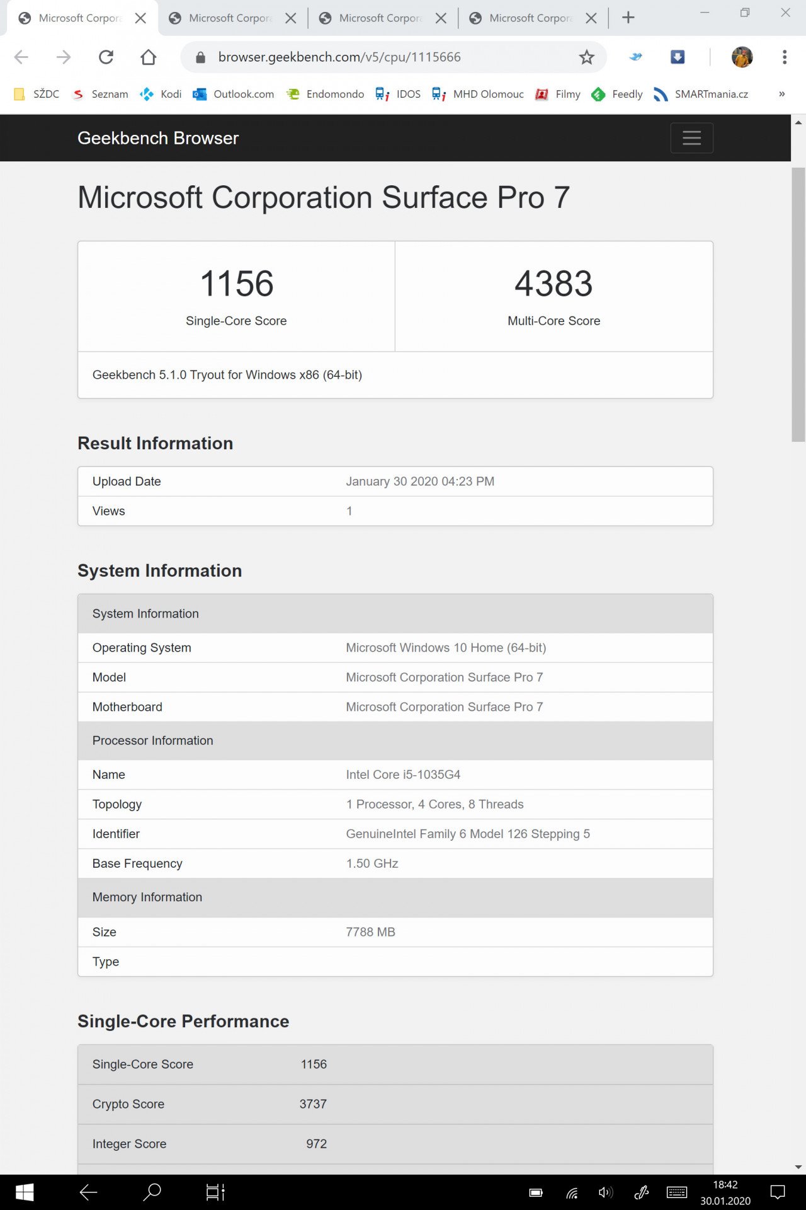806x1210 pixels.
Task: Open the download extension icon
Action: point(678,57)
